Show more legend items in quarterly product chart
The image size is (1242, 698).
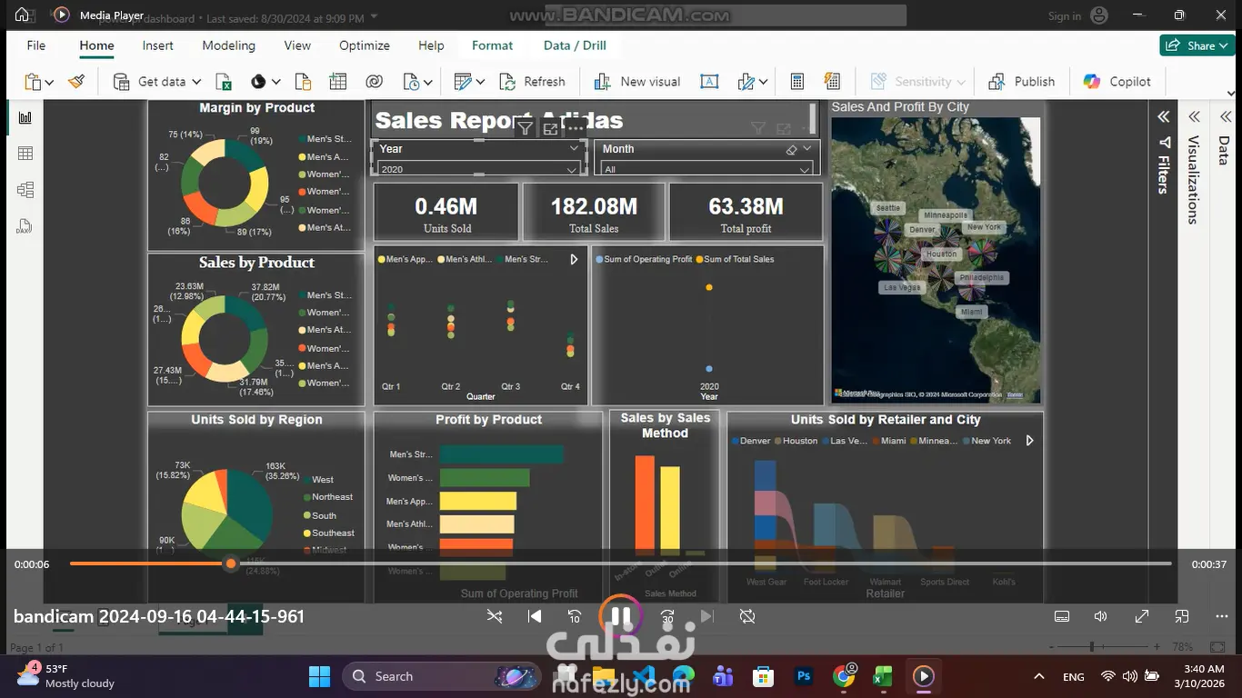click(x=574, y=259)
